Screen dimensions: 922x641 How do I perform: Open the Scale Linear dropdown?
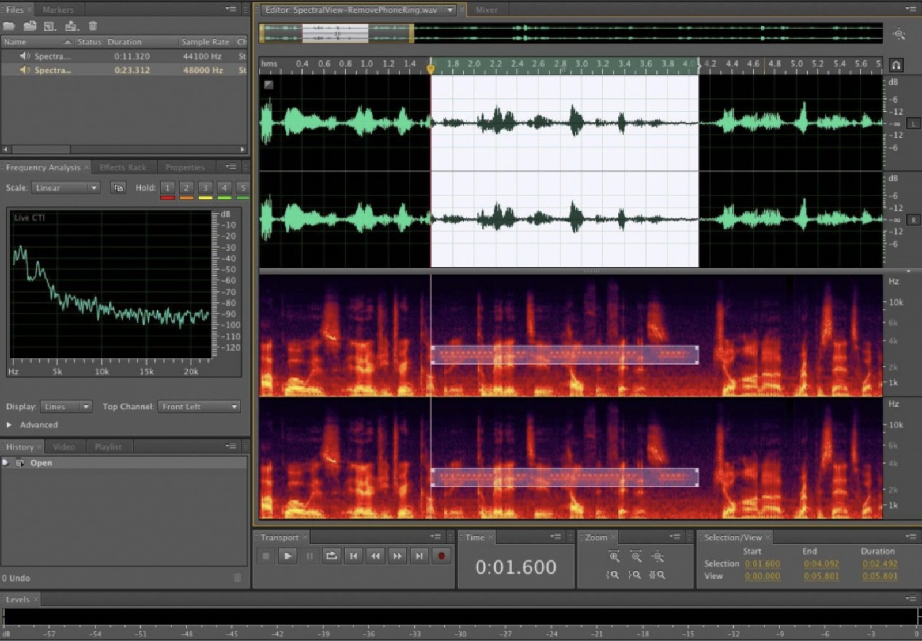click(x=66, y=188)
